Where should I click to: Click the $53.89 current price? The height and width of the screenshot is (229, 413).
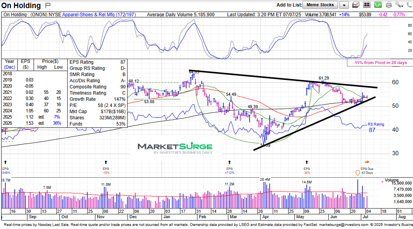365,14
